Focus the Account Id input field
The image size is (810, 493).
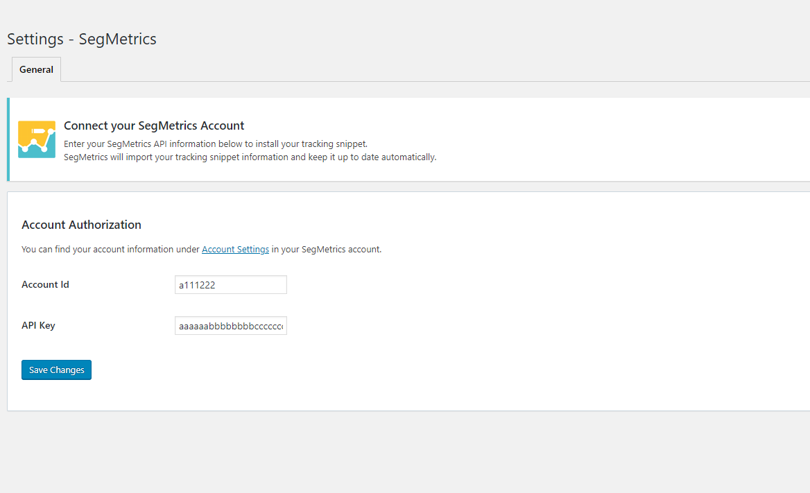[x=230, y=285]
